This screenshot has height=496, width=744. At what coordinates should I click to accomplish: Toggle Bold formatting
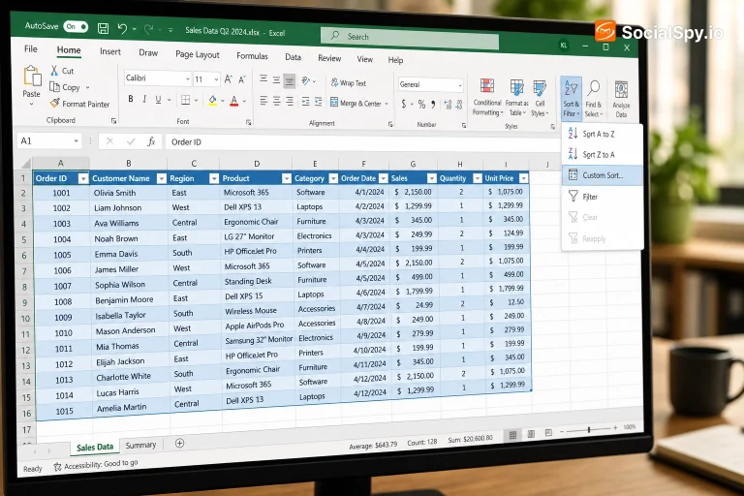tap(131, 99)
